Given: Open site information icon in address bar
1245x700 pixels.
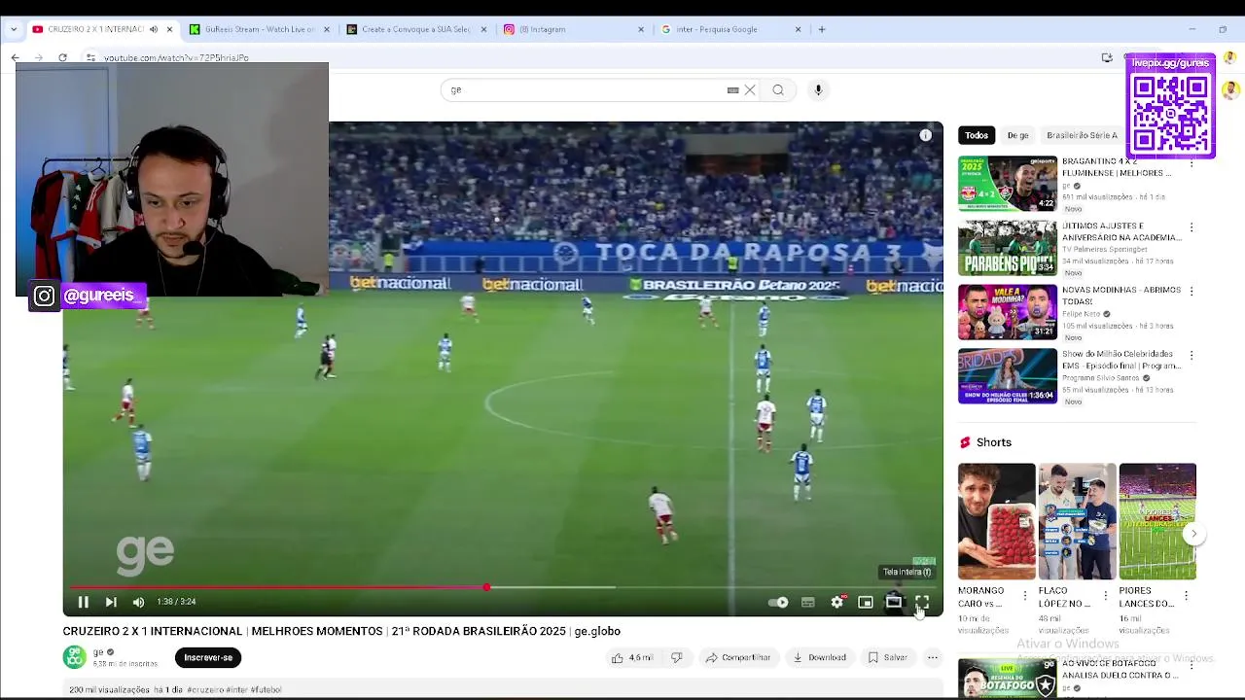Looking at the screenshot, I should [90, 58].
